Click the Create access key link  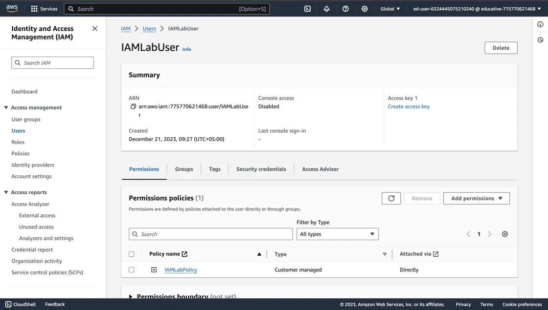(409, 106)
